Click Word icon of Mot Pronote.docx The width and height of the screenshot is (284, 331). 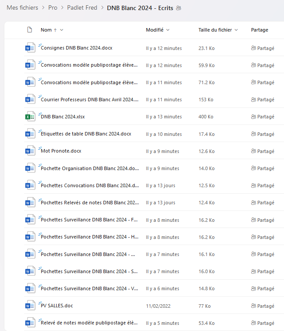click(x=30, y=151)
